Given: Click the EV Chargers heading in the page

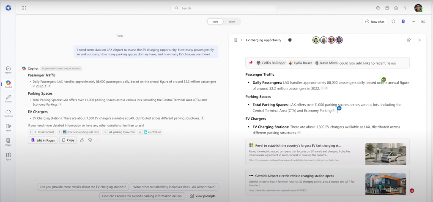Looking at the screenshot, I should tap(256, 119).
